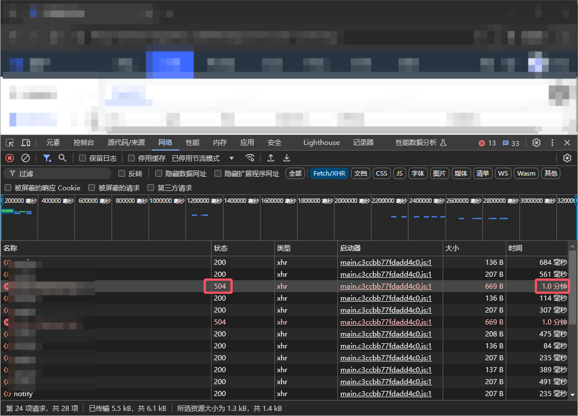Image resolution: width=578 pixels, height=416 pixels.
Task: Toggle the device toolbar icon
Action: click(26, 143)
